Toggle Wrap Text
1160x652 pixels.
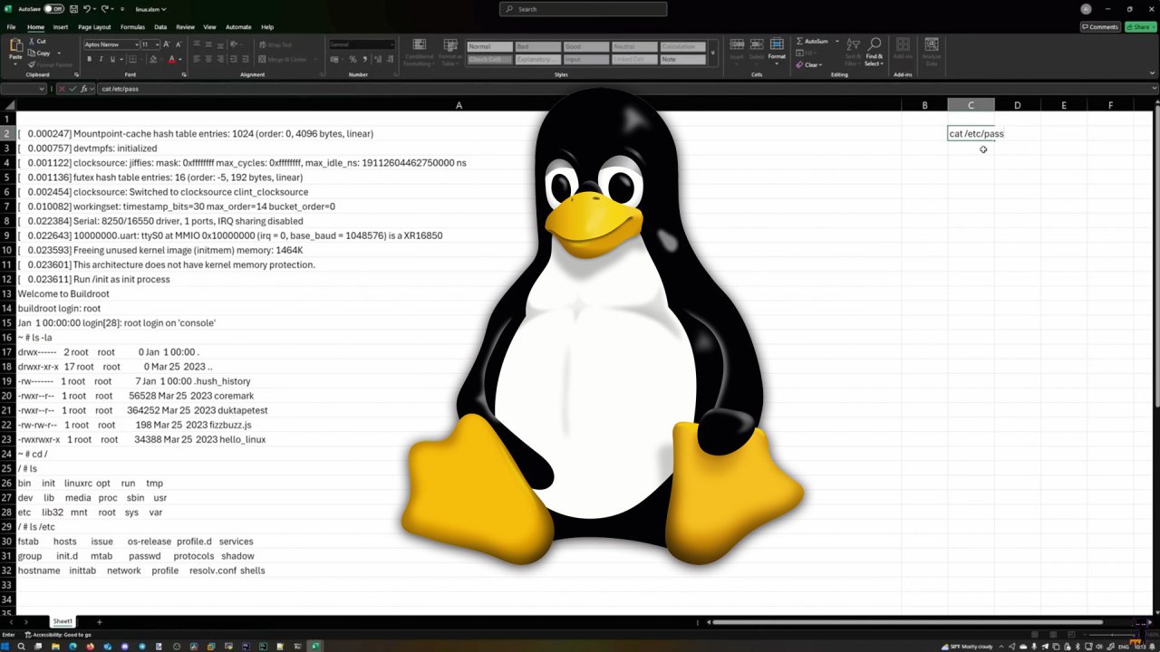(275, 44)
